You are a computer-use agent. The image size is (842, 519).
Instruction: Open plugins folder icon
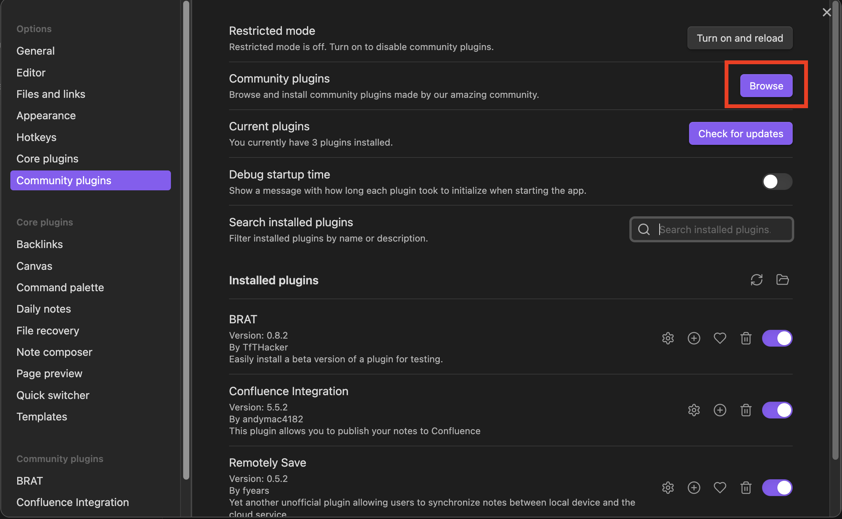click(782, 280)
